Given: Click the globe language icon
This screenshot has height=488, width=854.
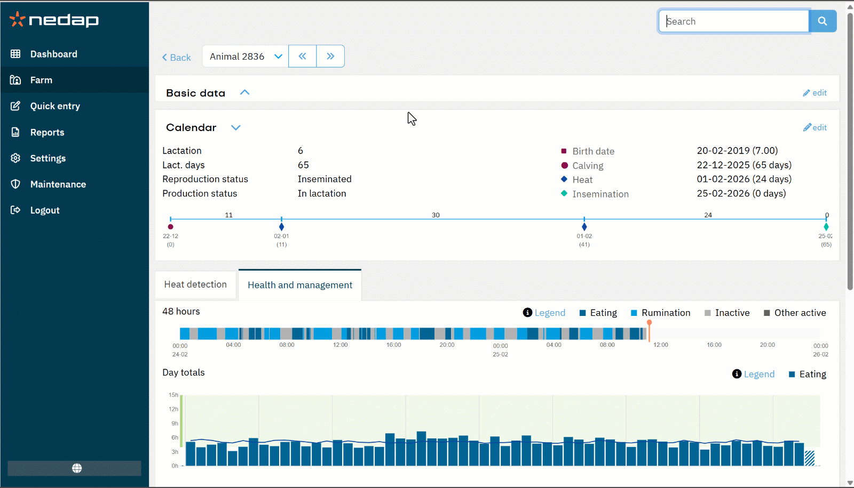Looking at the screenshot, I should pos(77,468).
